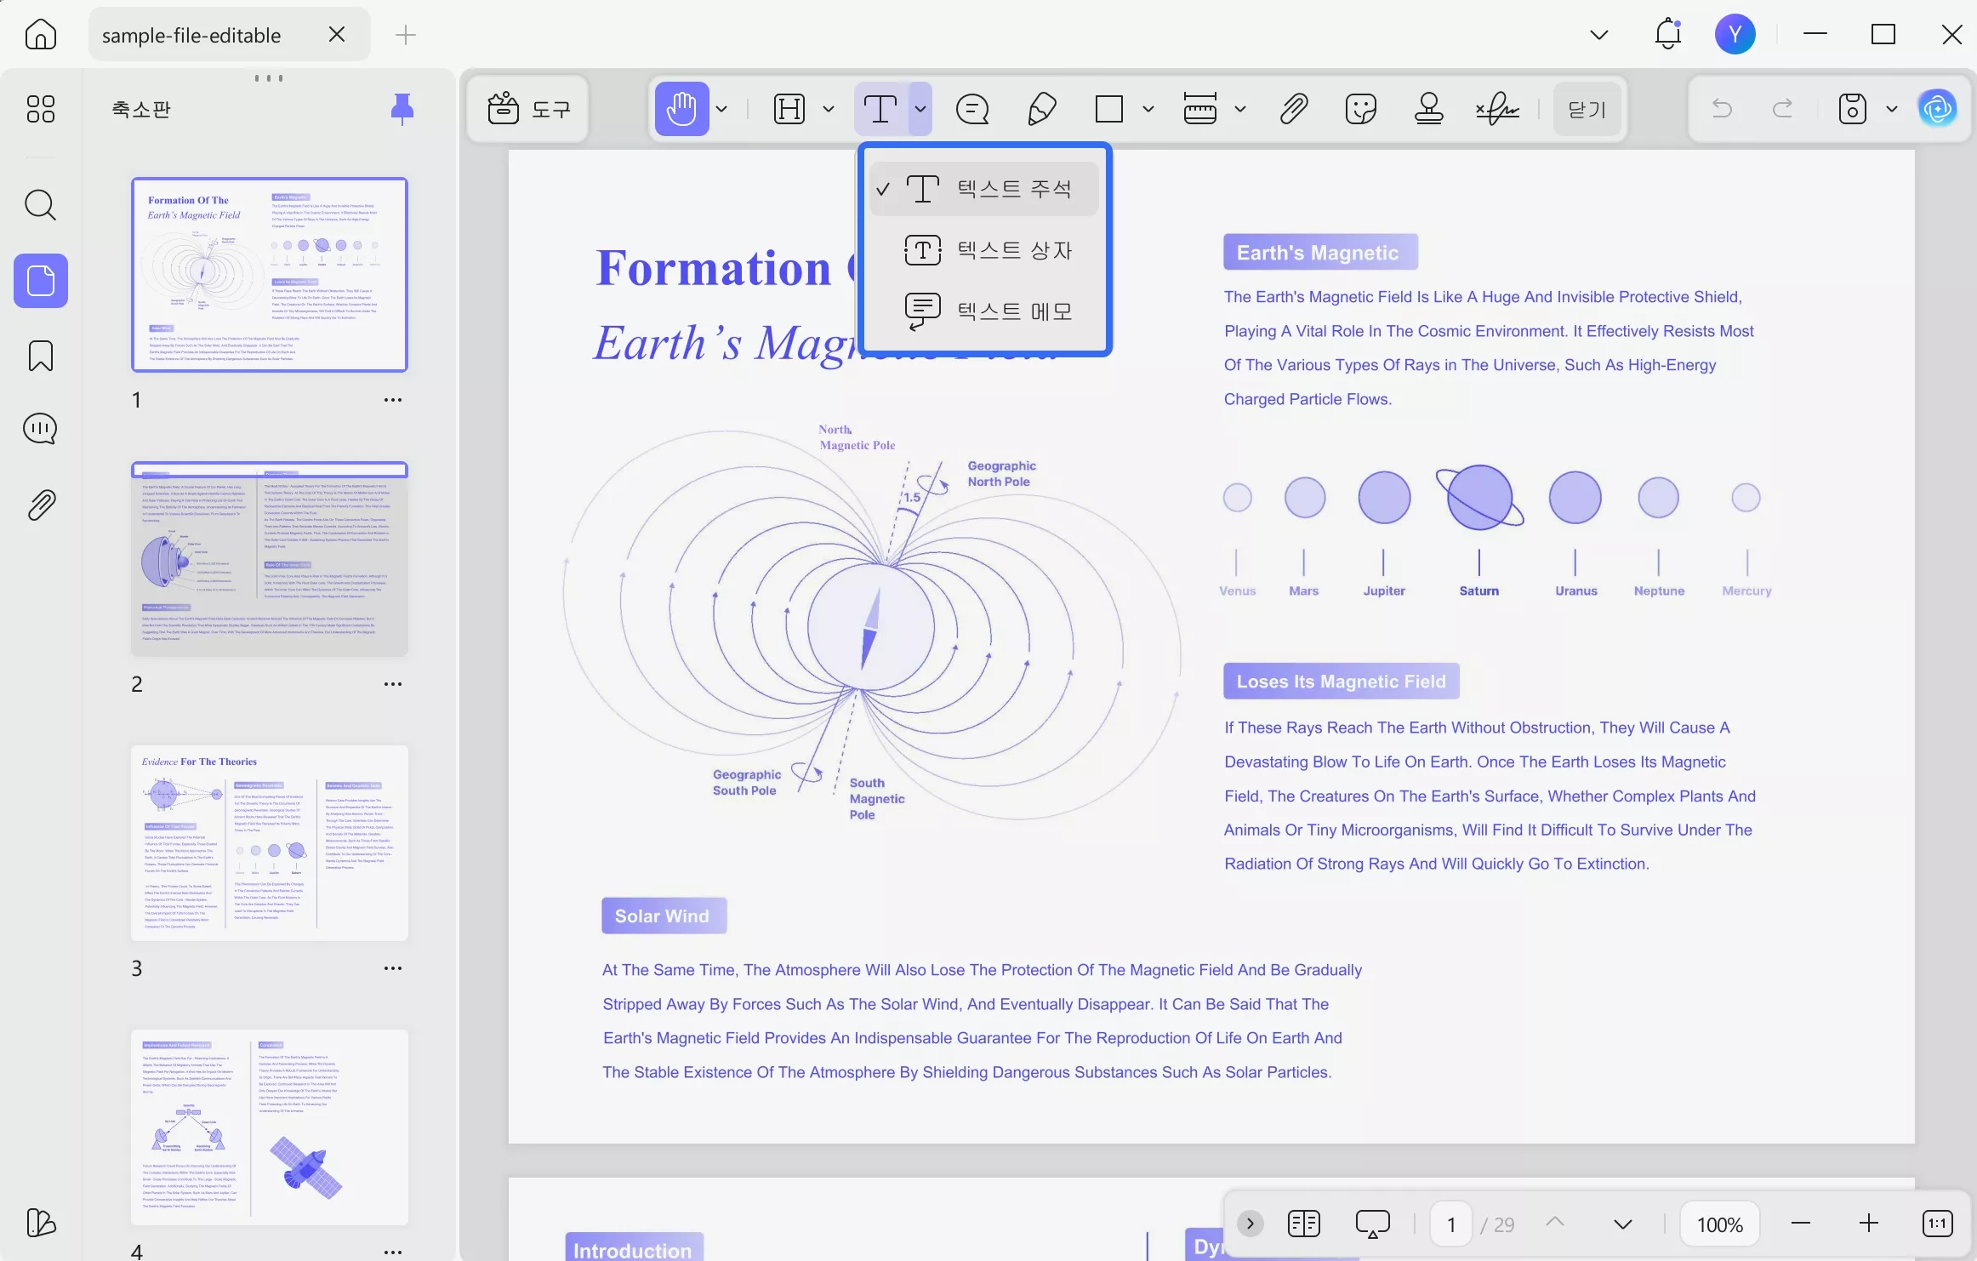
Task: Select the page 1 thumbnail
Action: [270, 275]
